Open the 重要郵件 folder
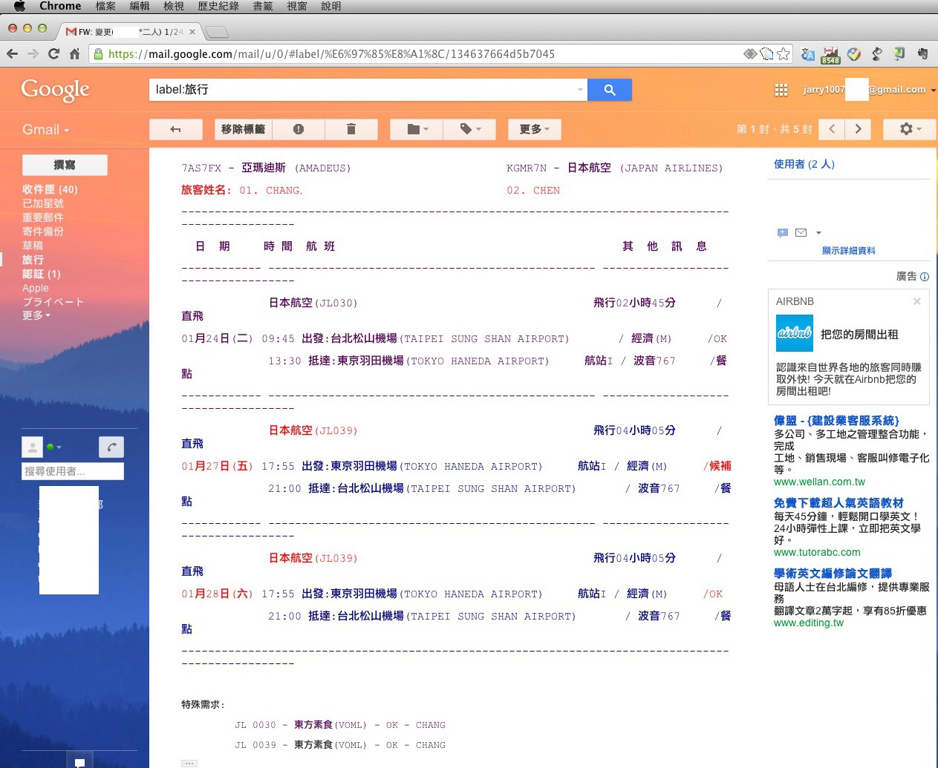 click(43, 217)
